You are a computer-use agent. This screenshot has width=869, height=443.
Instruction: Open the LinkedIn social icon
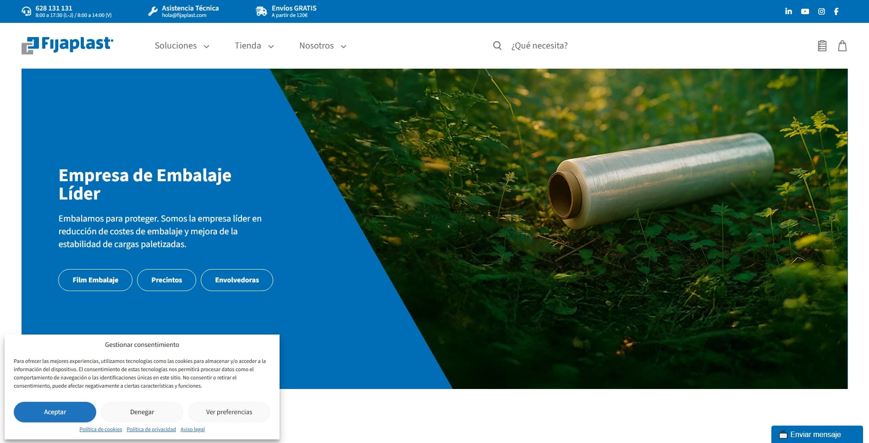(x=788, y=11)
